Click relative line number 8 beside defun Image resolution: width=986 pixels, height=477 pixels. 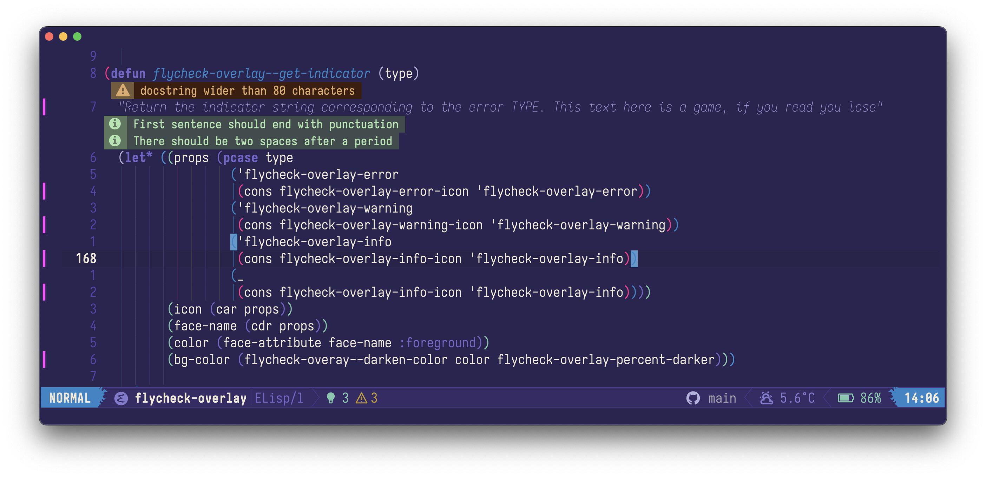point(93,73)
